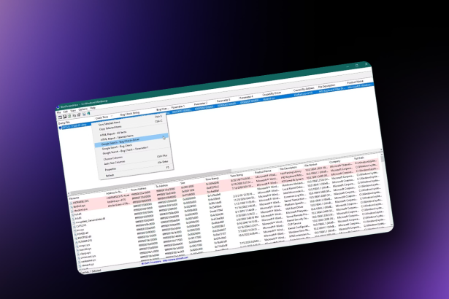449x299 pixels.
Task: Open Properties from the context menu
Action: [x=110, y=168]
